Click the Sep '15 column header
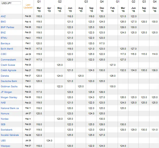Screen dimensions: 159x148 91,10
